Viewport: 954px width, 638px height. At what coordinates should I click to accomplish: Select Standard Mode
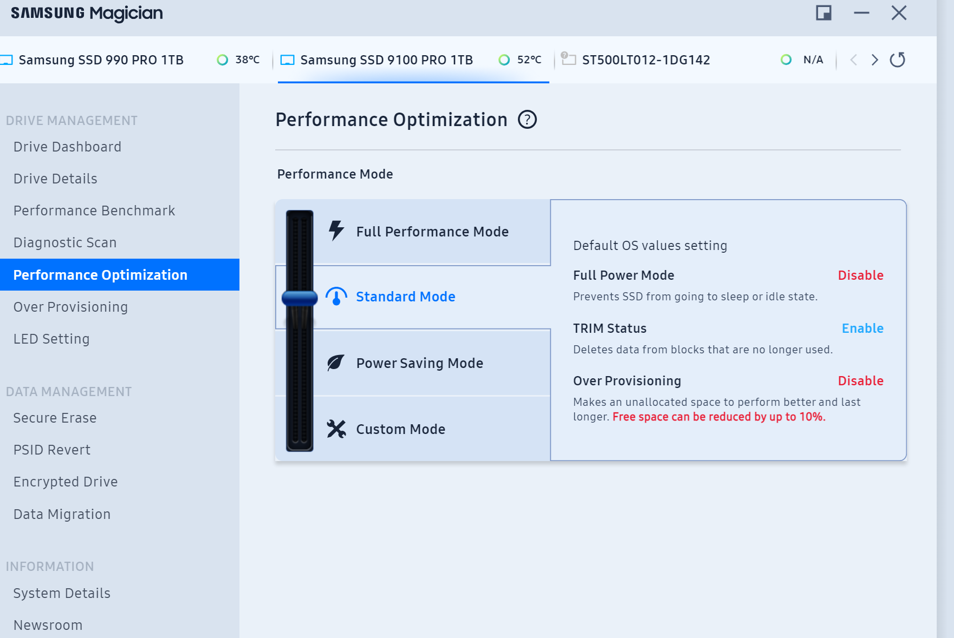pyautogui.click(x=413, y=297)
